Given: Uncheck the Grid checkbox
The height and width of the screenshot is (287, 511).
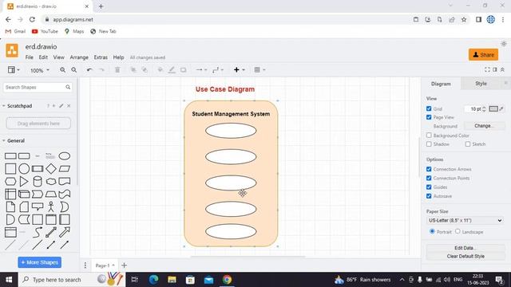Looking at the screenshot, I should tap(429, 108).
